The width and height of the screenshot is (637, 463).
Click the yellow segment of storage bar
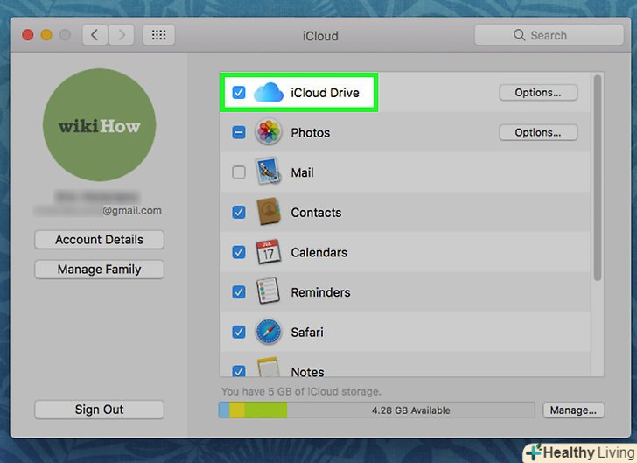(237, 410)
